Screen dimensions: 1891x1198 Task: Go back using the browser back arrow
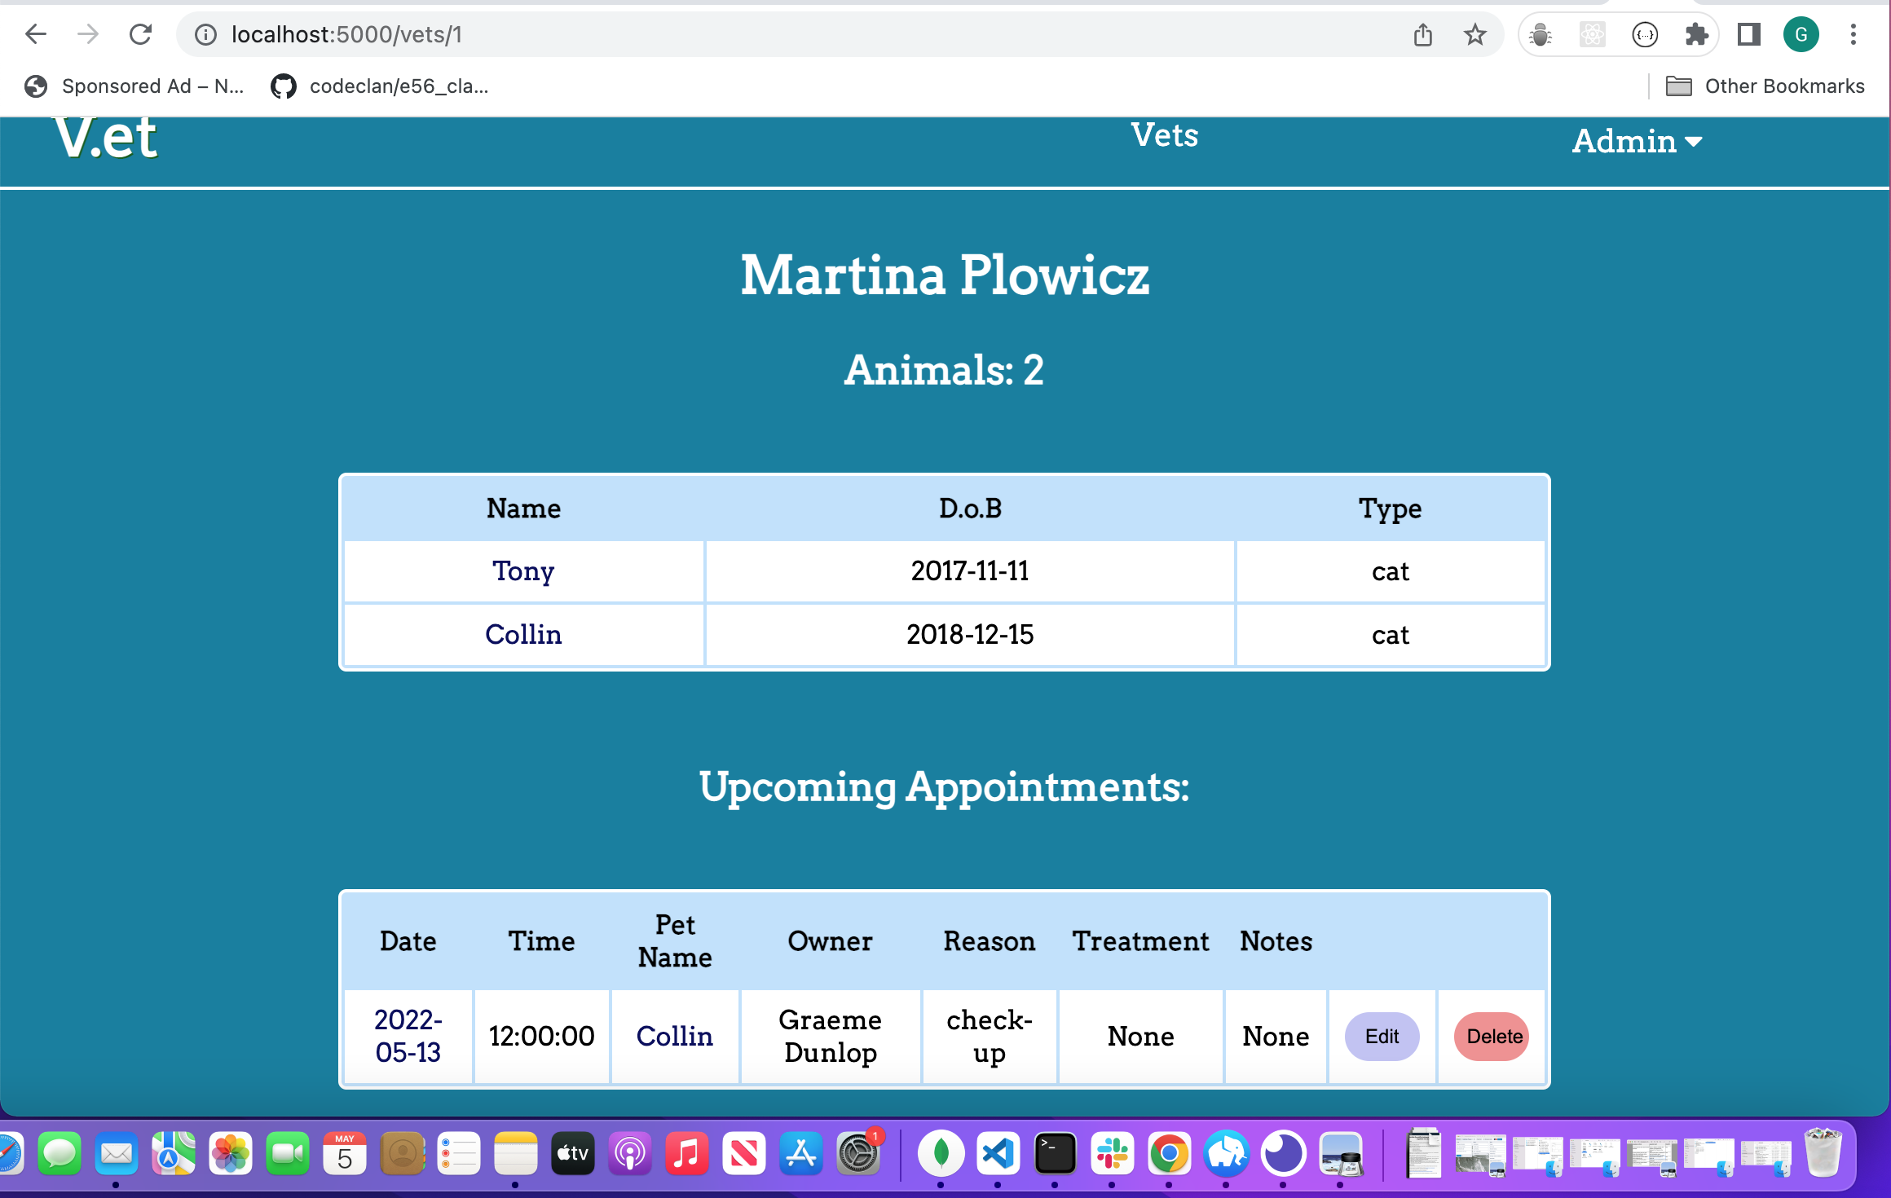point(36,34)
